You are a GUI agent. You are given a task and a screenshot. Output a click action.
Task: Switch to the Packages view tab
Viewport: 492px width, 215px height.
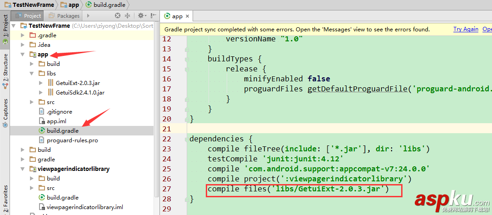[64, 15]
